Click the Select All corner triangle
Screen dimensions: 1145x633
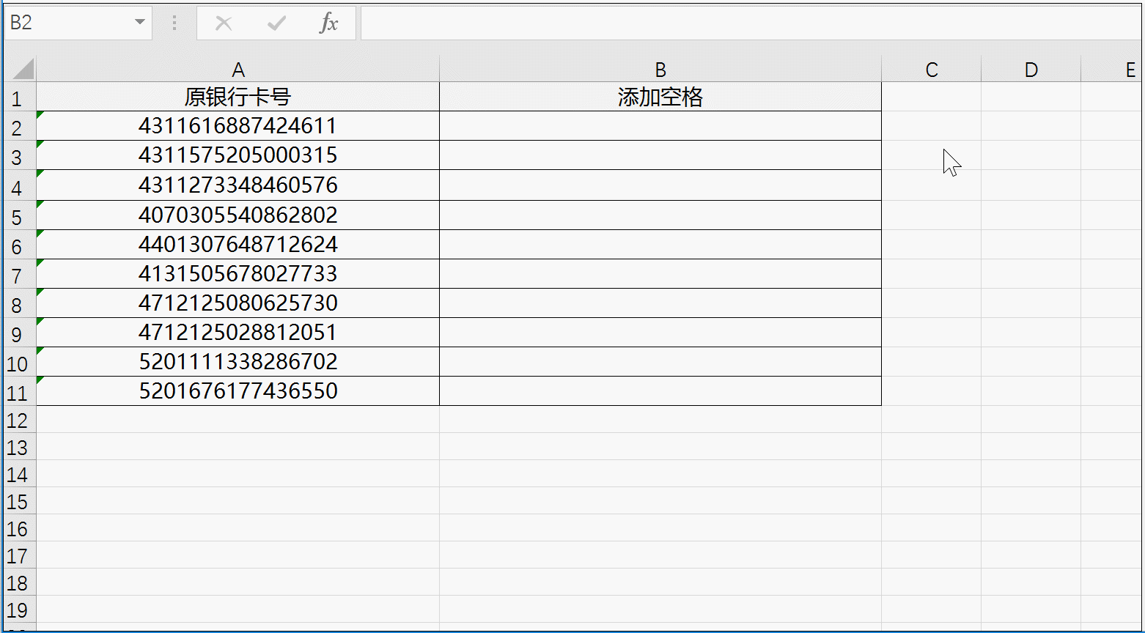click(22, 70)
